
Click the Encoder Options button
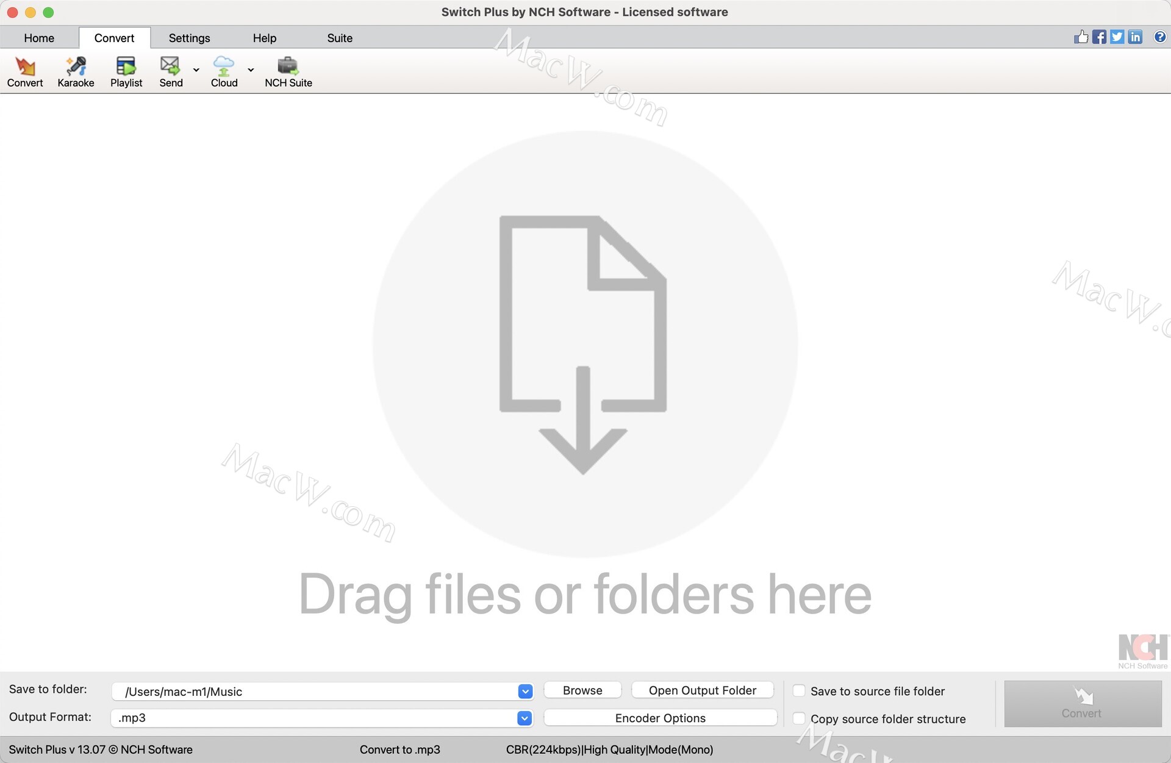pos(660,718)
